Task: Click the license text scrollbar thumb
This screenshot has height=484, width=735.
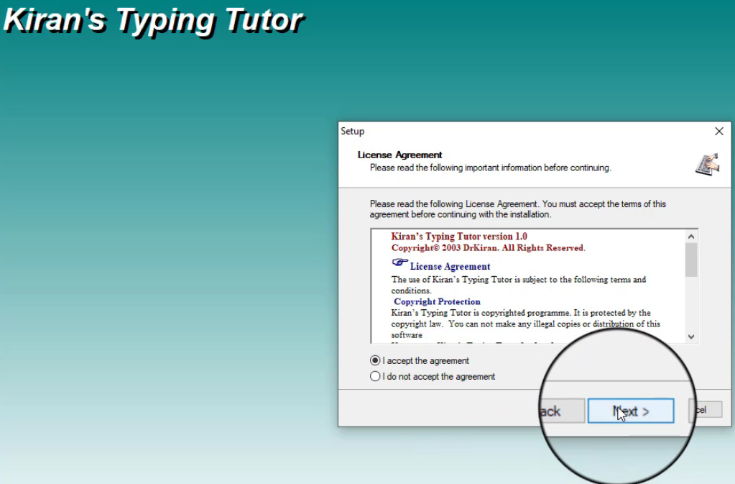Action: (691, 260)
